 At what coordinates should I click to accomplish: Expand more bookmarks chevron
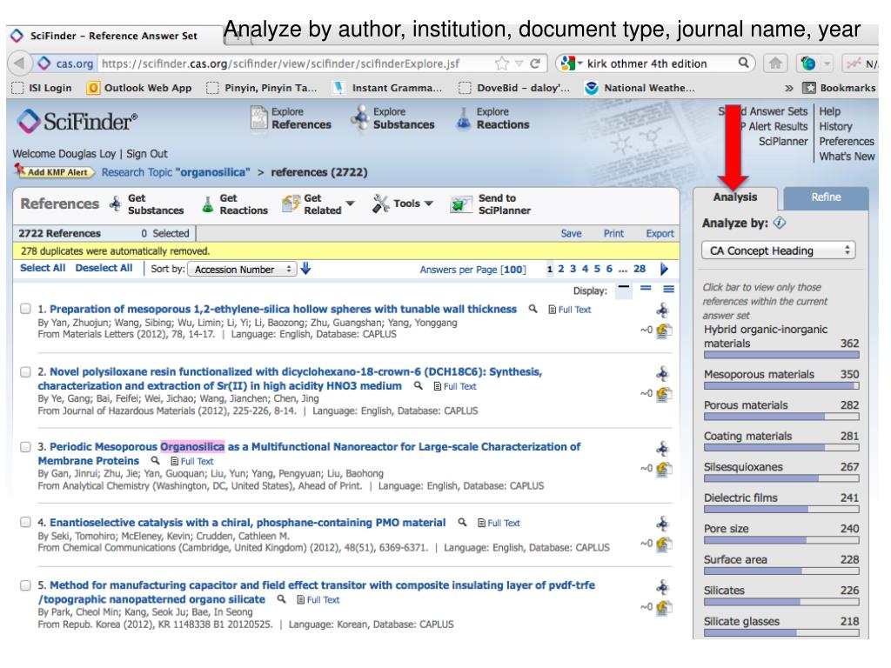[788, 88]
